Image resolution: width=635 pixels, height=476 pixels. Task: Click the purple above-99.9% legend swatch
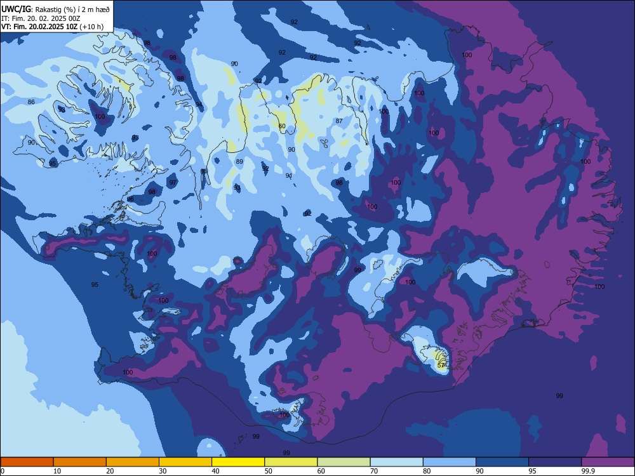point(608,462)
